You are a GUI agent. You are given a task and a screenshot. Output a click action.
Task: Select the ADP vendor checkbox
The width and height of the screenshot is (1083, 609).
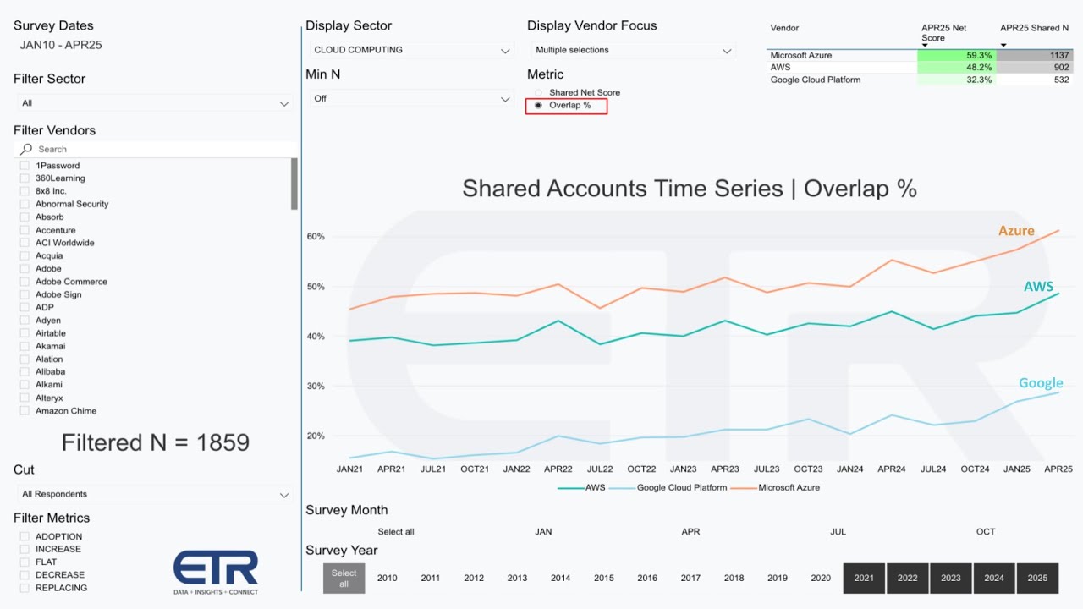pyautogui.click(x=25, y=308)
